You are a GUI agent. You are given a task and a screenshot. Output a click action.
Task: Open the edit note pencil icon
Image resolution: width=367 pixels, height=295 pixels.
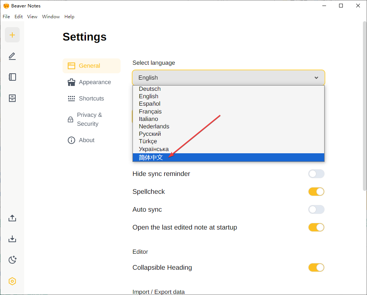(12, 56)
